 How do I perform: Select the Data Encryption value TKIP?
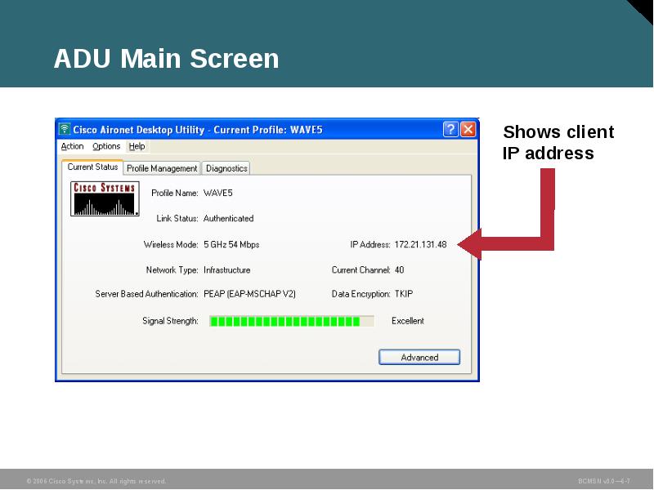pyautogui.click(x=404, y=293)
